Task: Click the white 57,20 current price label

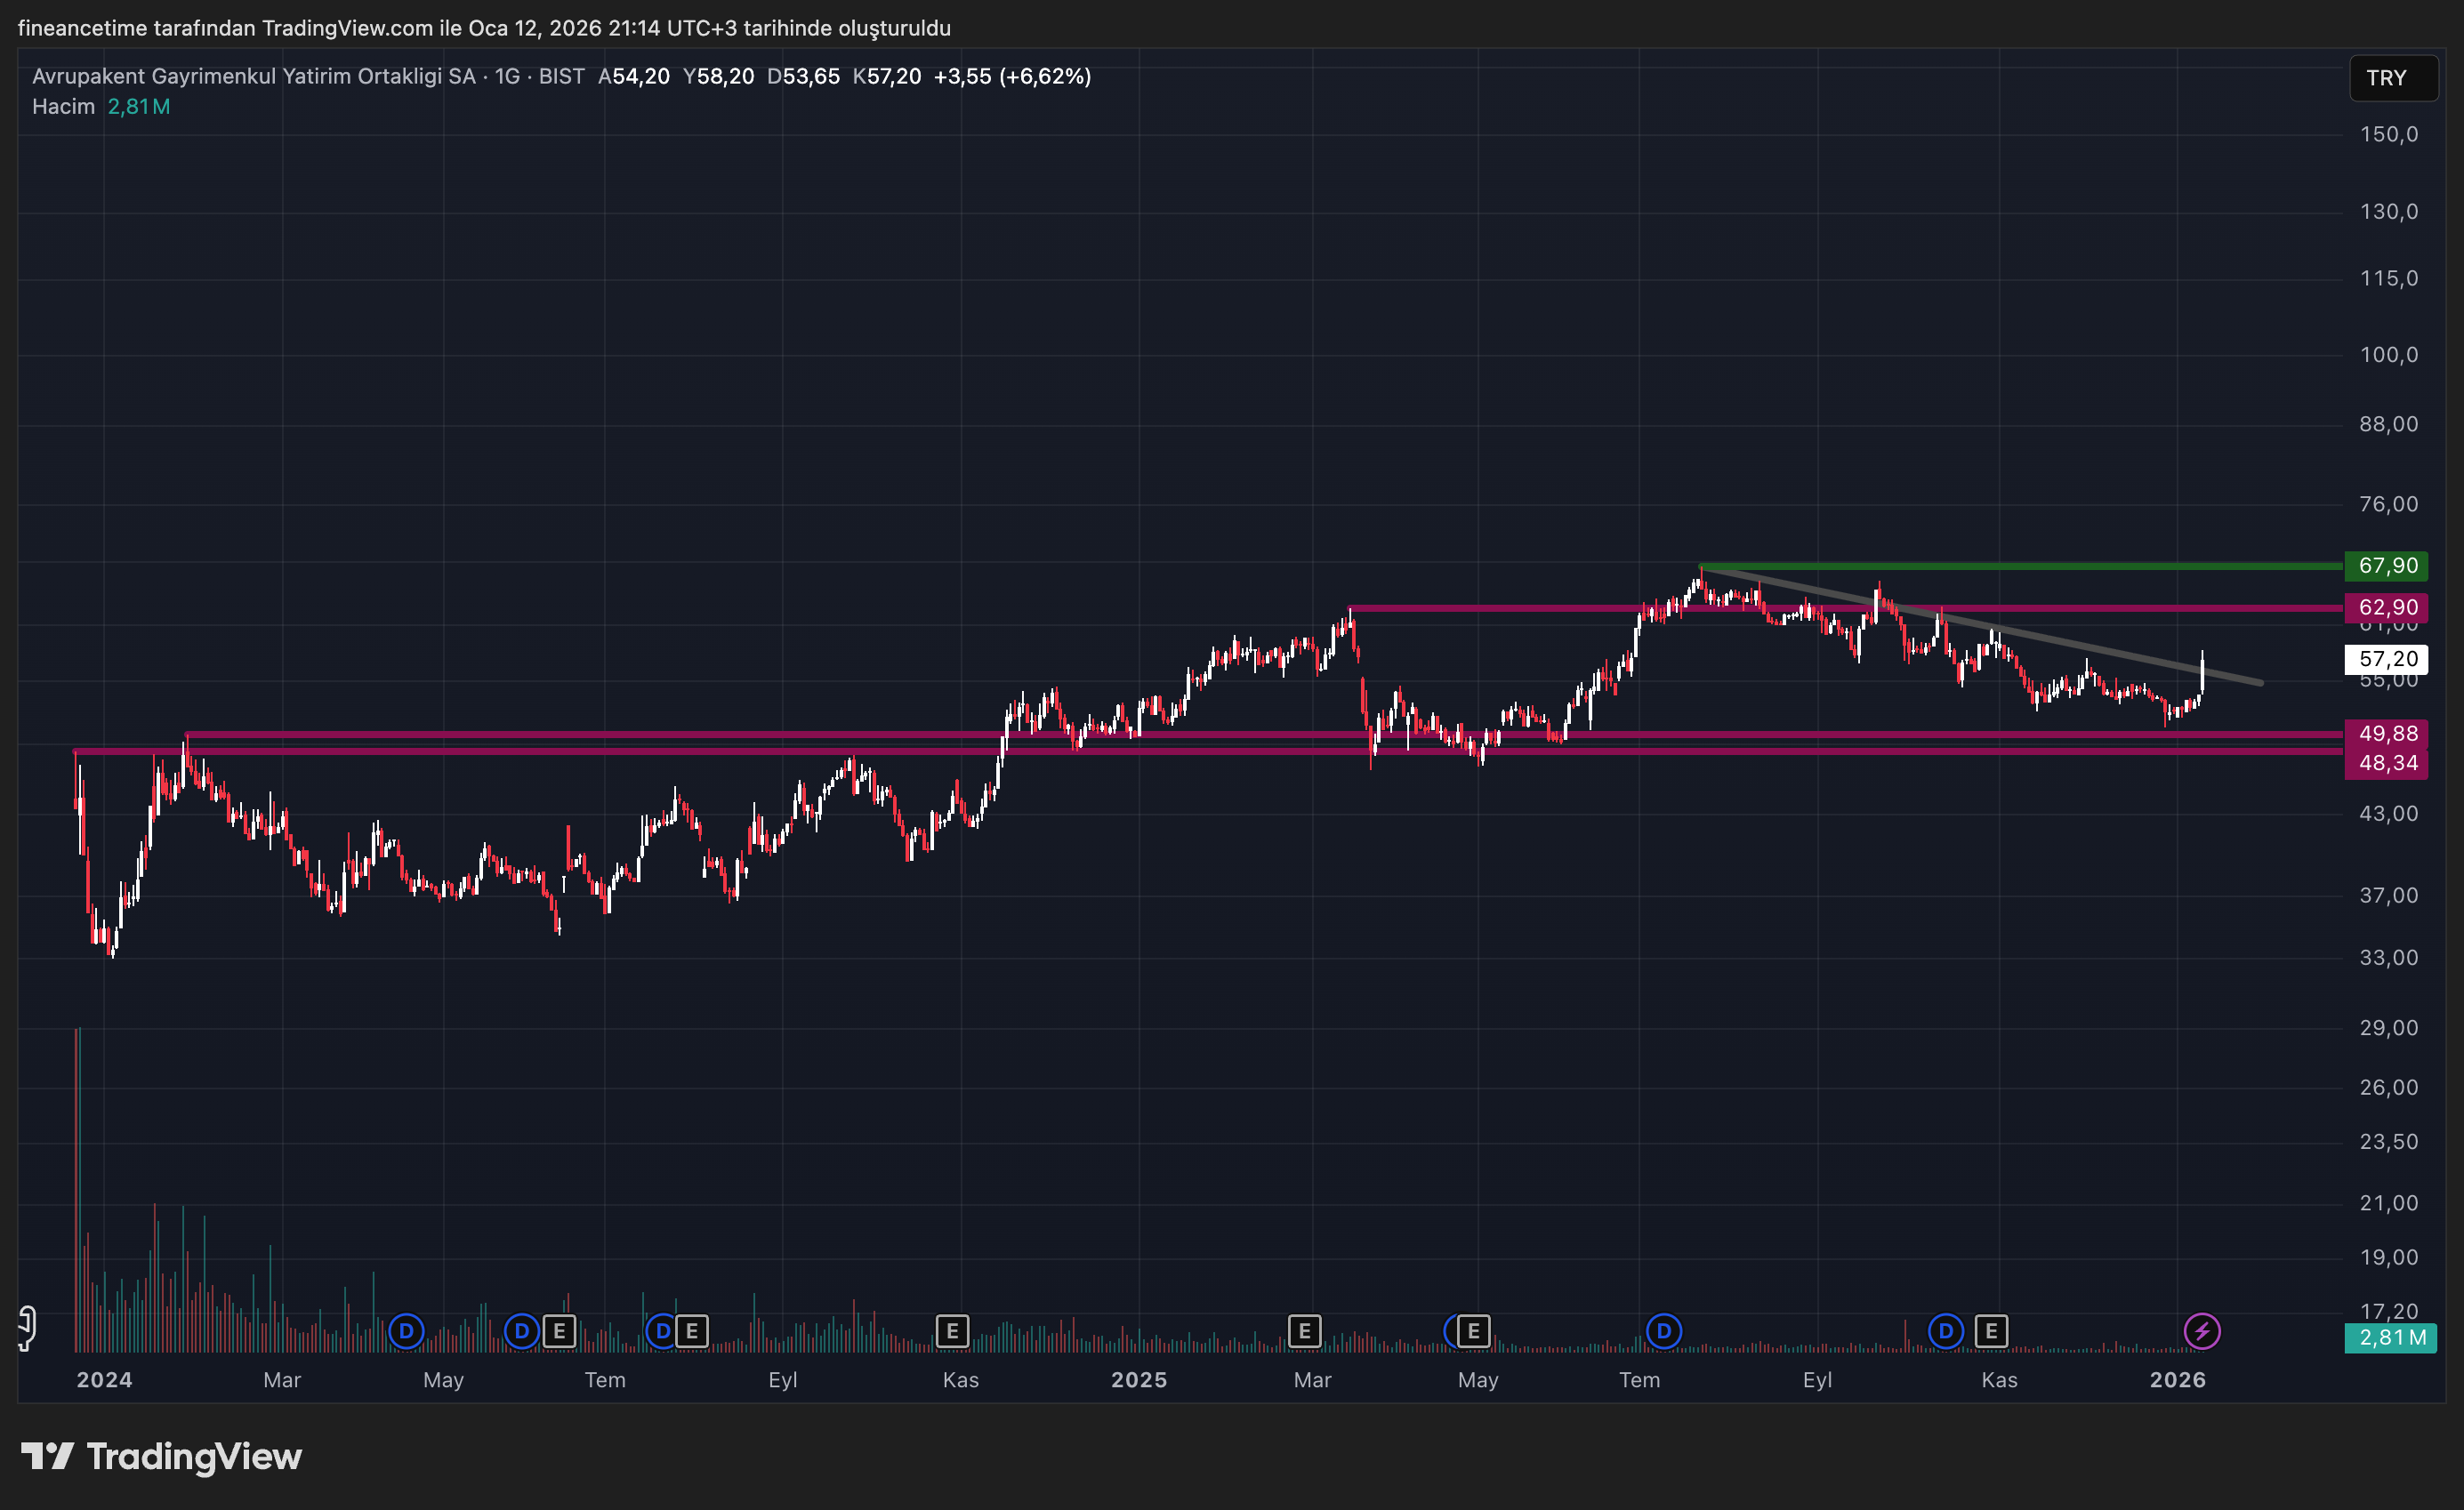Action: [x=2387, y=658]
